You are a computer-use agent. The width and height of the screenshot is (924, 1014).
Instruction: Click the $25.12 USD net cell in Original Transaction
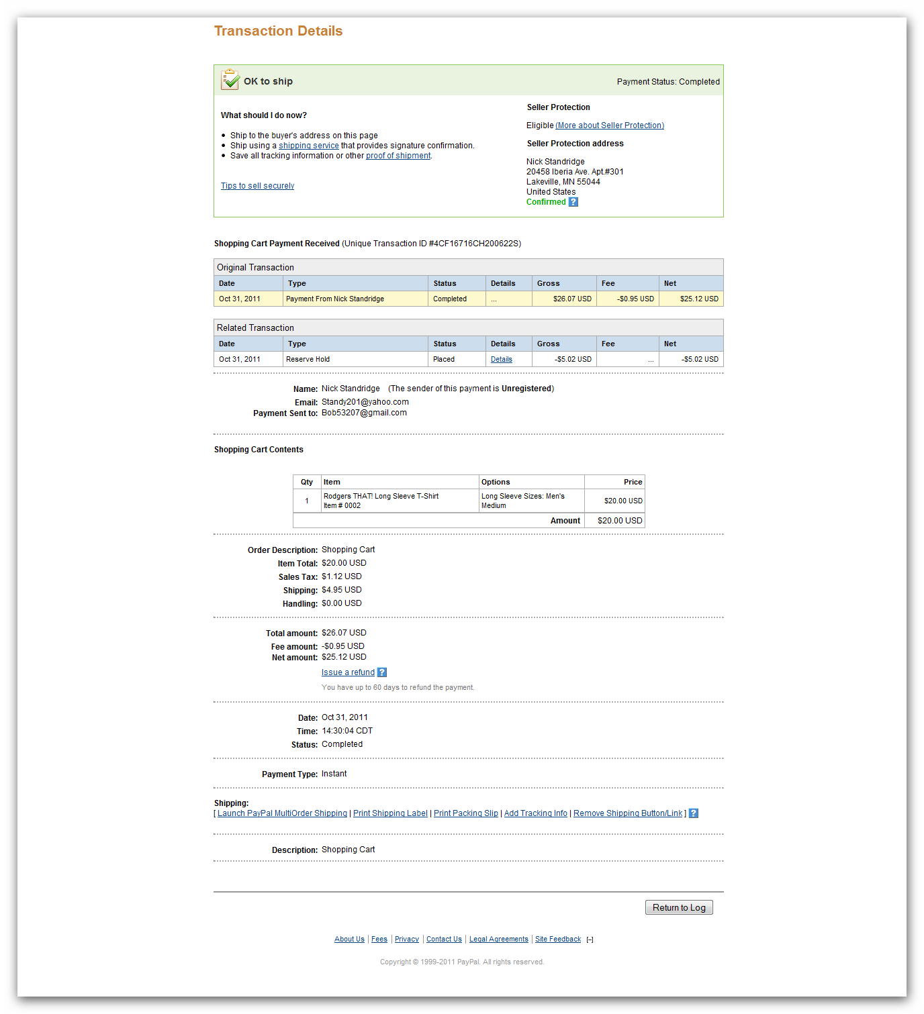tap(691, 299)
